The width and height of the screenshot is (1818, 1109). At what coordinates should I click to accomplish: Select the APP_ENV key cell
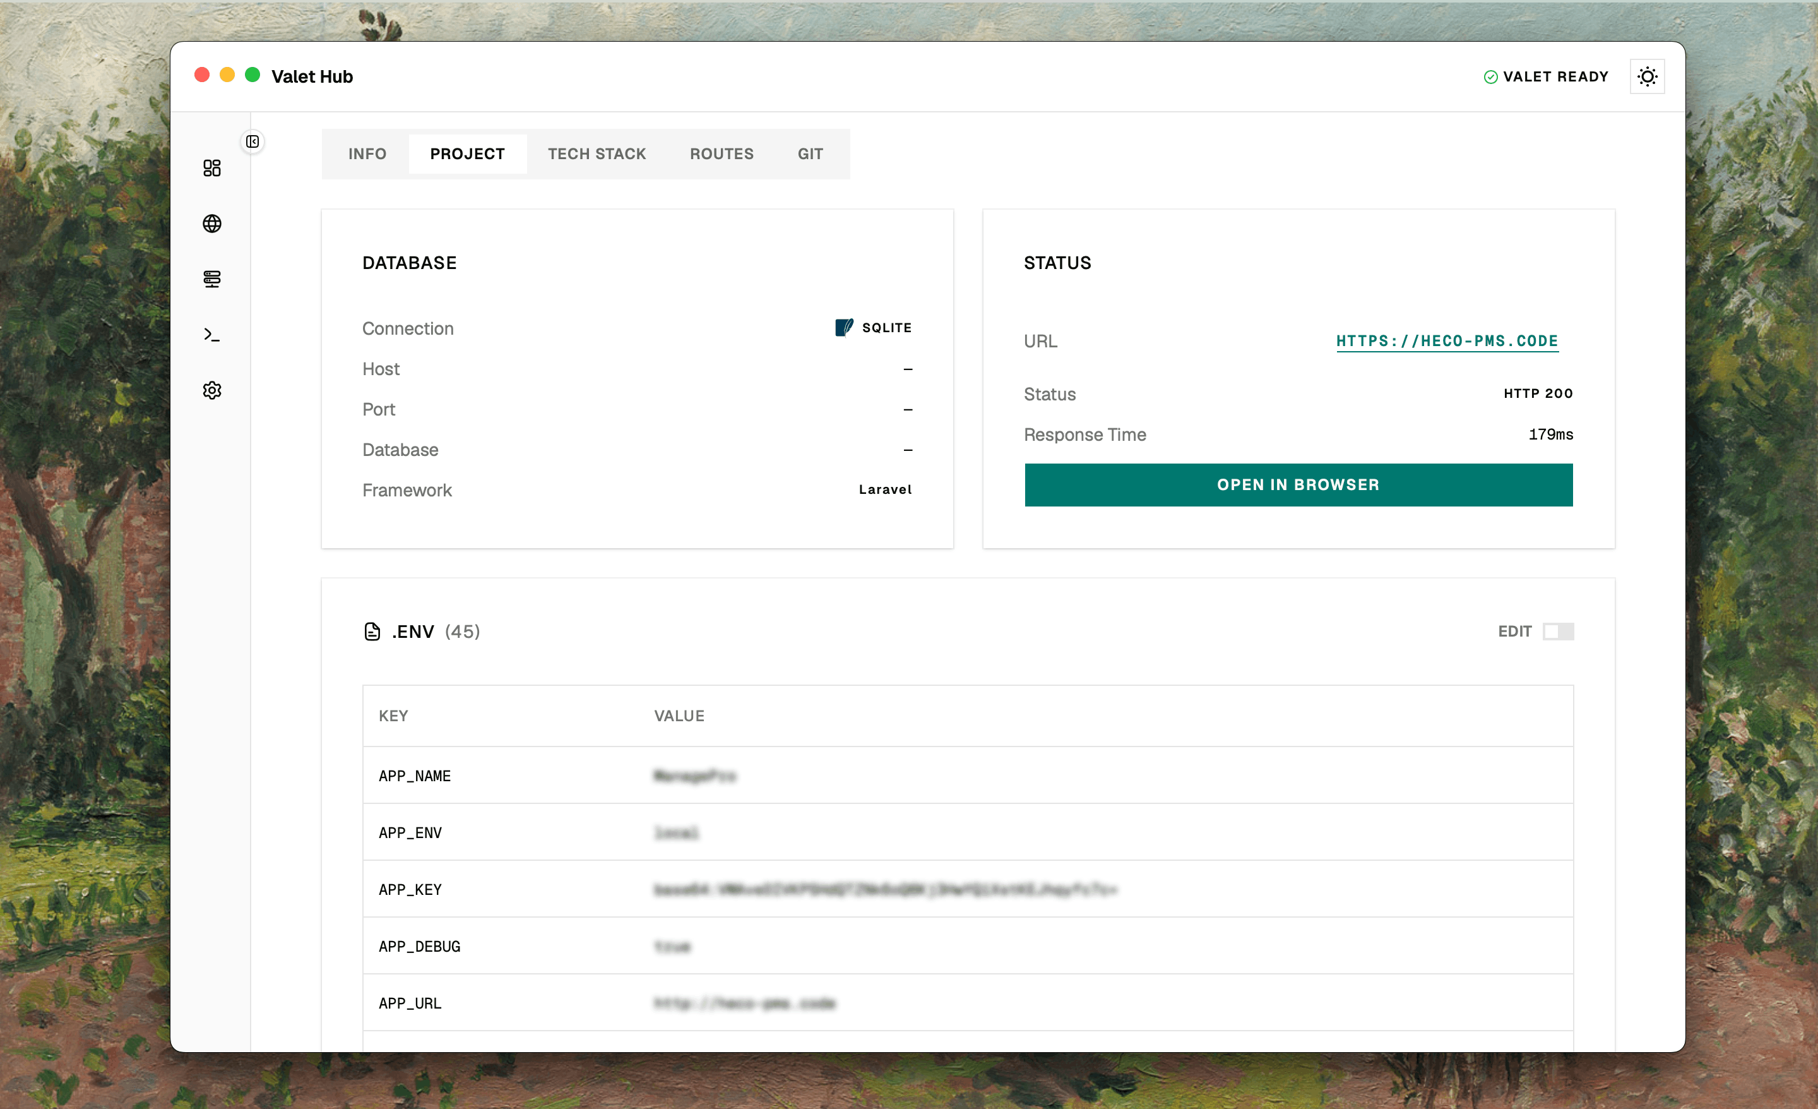tap(410, 832)
